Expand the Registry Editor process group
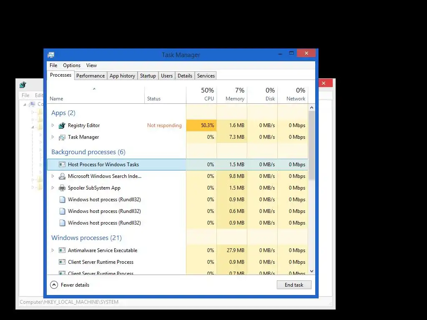This screenshot has width=427, height=320. coord(53,125)
